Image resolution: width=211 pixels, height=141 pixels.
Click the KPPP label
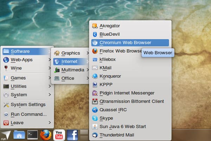point(106,85)
